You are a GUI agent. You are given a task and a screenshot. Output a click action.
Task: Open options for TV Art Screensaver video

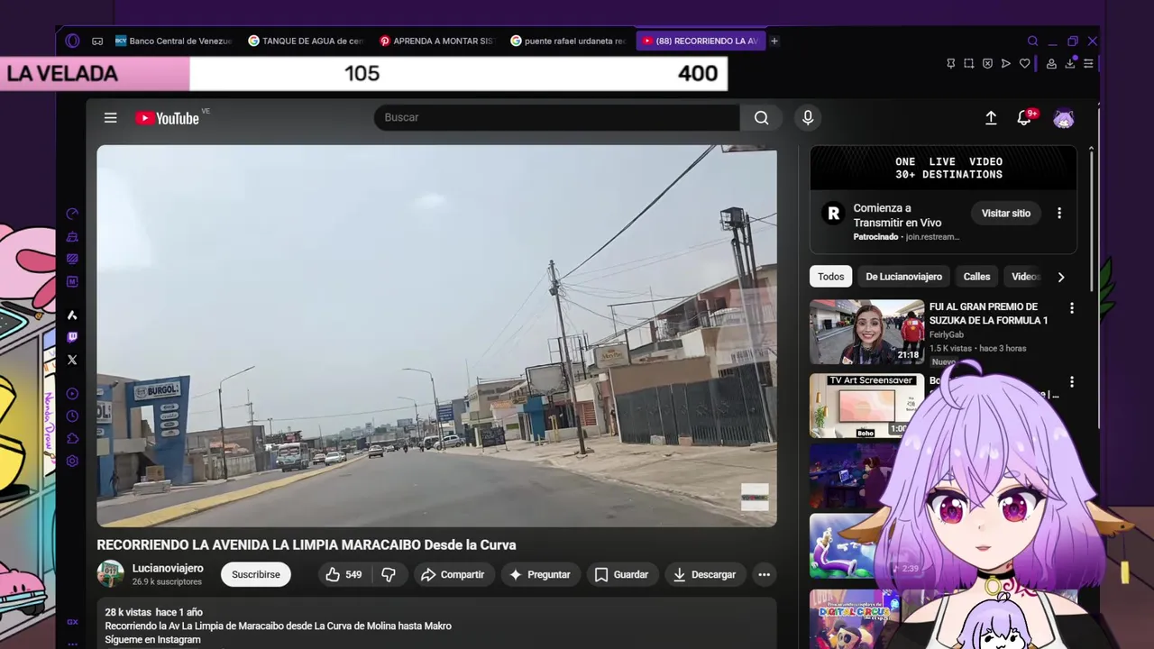[1072, 382]
